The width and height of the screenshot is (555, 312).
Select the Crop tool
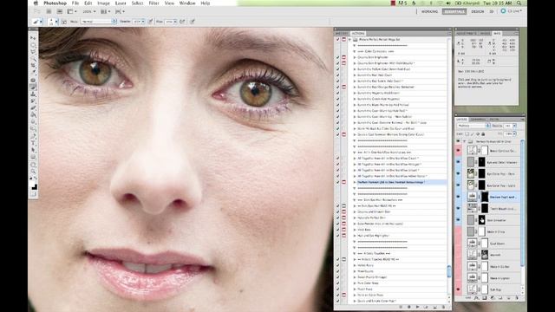pos(33,66)
